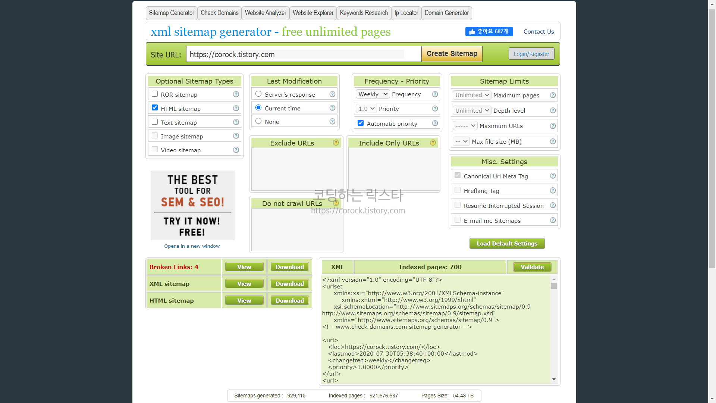Image resolution: width=716 pixels, height=403 pixels.
Task: Click help icon for Maximum pages
Action: point(553,95)
